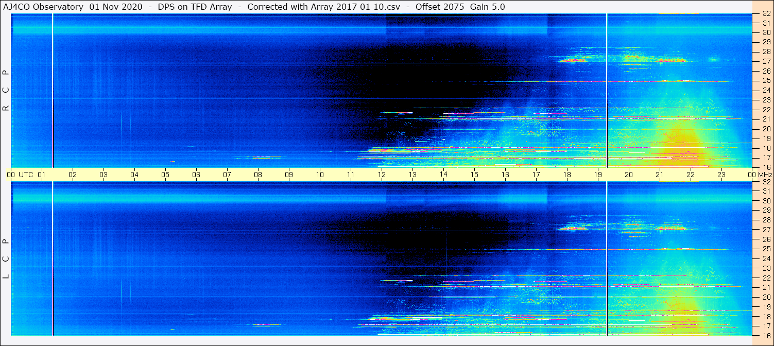This screenshot has width=774, height=346.
Task: Click frequency label '31' in LCP panel
Action: (766, 191)
